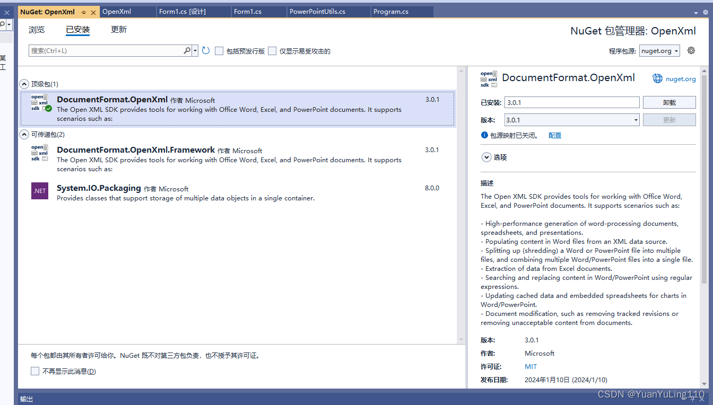The height and width of the screenshot is (405, 713).
Task: Check the 仅显示易受攻击的 checkbox
Action: pyautogui.click(x=272, y=51)
